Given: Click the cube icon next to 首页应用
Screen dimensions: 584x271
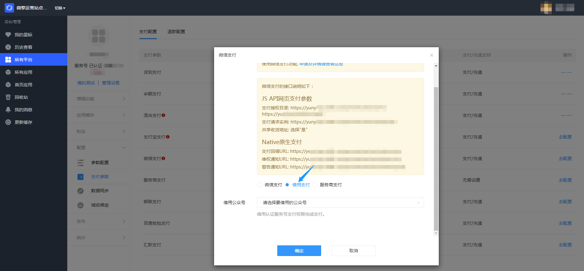Looking at the screenshot, I should point(8,85).
